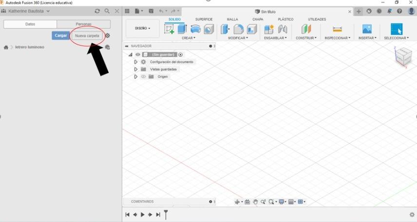Image resolution: width=417 pixels, height=222 pixels.
Task: Select the Measure tool
Action: point(337,29)
